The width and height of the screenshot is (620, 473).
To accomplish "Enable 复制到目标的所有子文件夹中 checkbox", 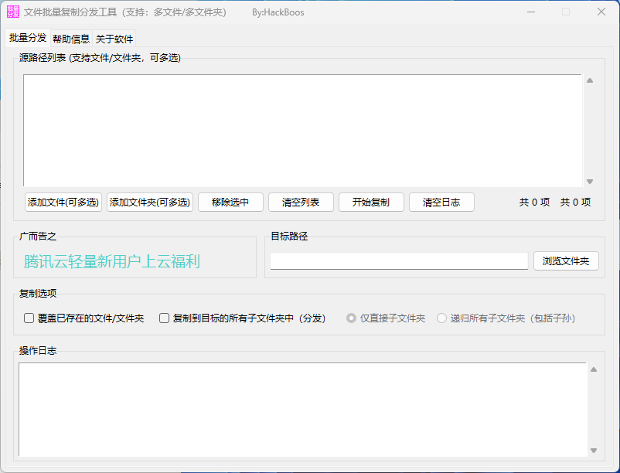I will [x=164, y=318].
